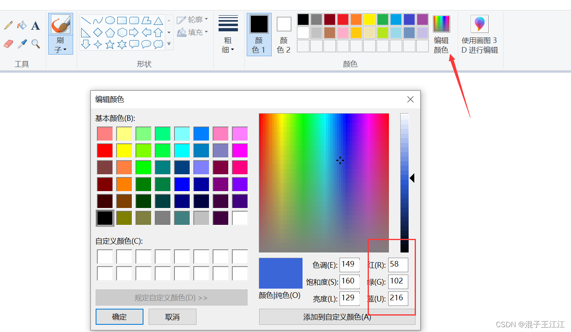Screen dimensions: 571x332
Task: Pick red from the ribbon palette
Action: tap(343, 19)
